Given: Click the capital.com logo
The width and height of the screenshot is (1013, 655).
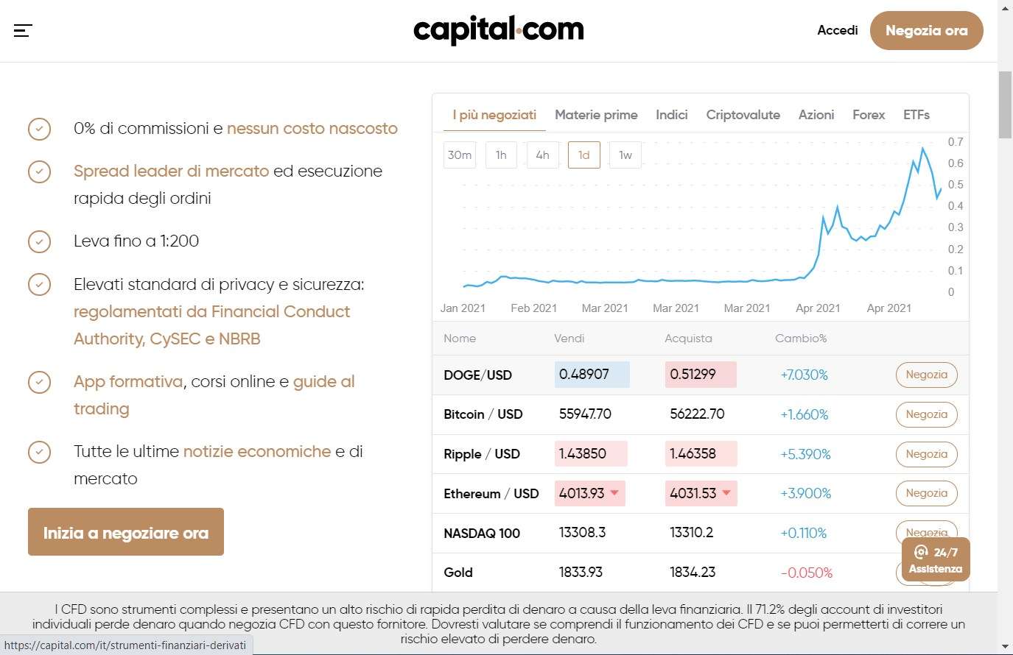Looking at the screenshot, I should click(498, 30).
